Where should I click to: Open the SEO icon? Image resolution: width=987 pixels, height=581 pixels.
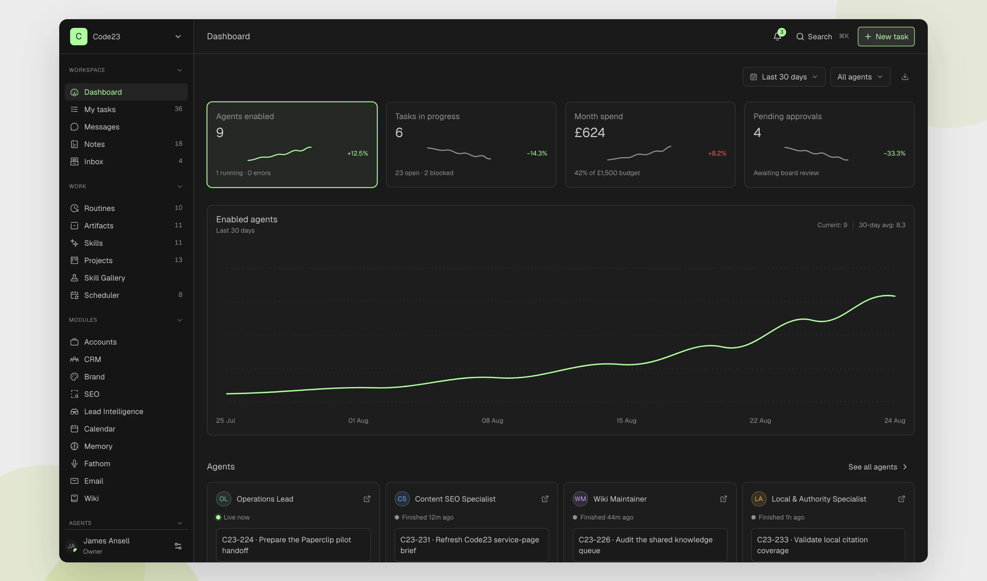[x=74, y=394]
